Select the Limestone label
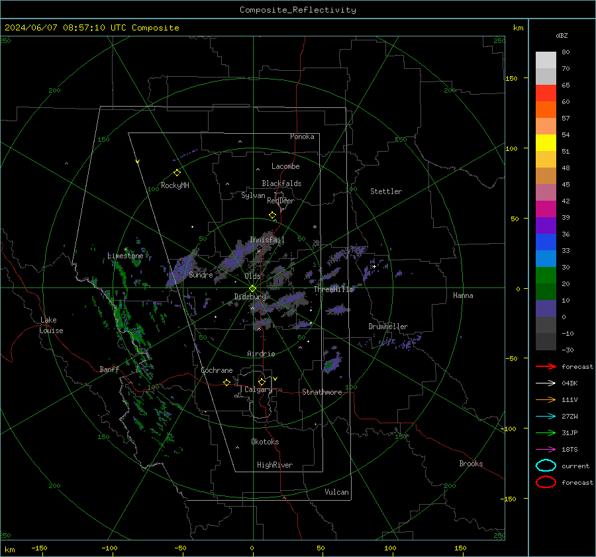The image size is (596, 557). [x=125, y=256]
